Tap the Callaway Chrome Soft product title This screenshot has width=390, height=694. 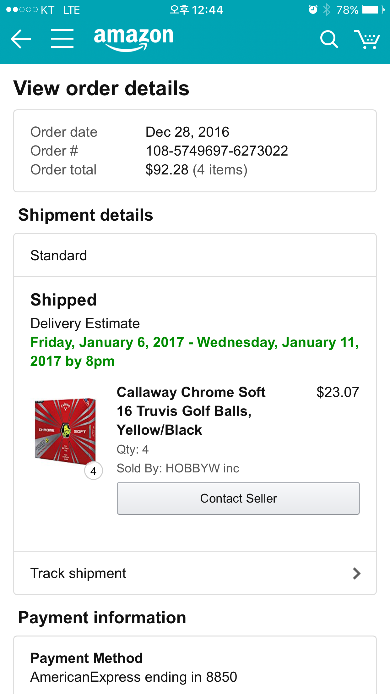tap(191, 411)
